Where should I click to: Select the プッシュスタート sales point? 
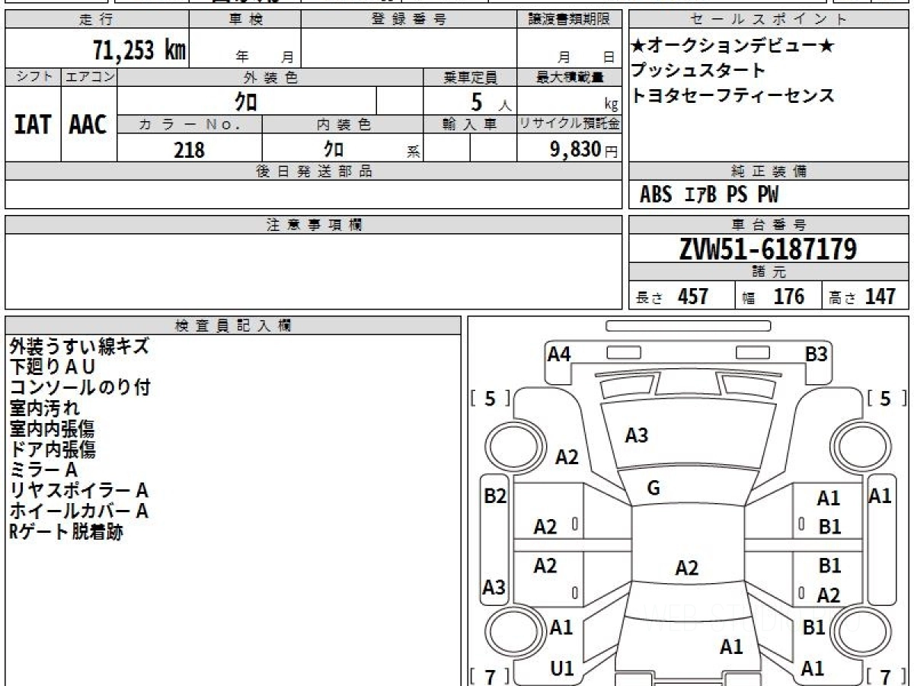698,71
